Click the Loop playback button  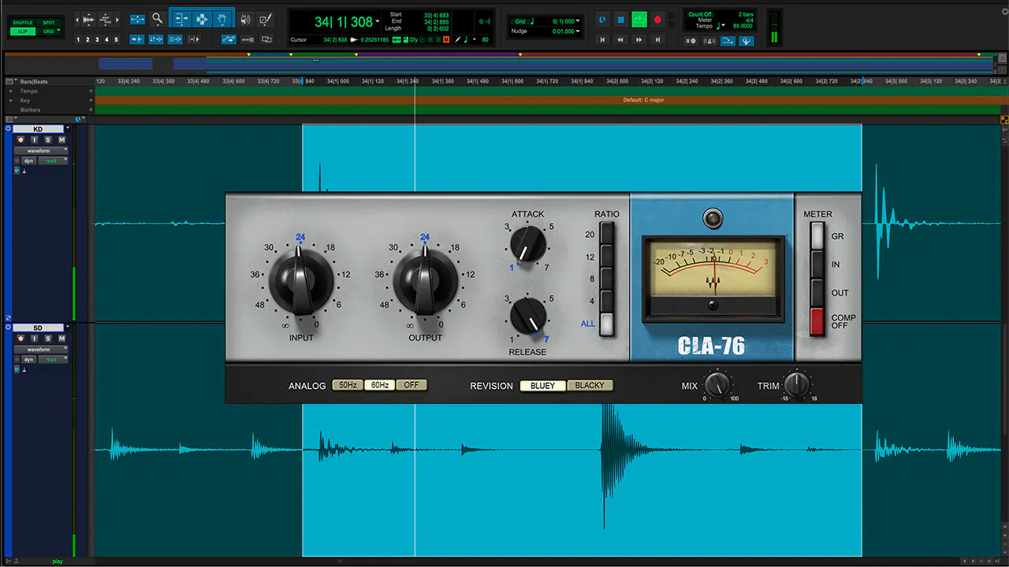click(x=639, y=19)
